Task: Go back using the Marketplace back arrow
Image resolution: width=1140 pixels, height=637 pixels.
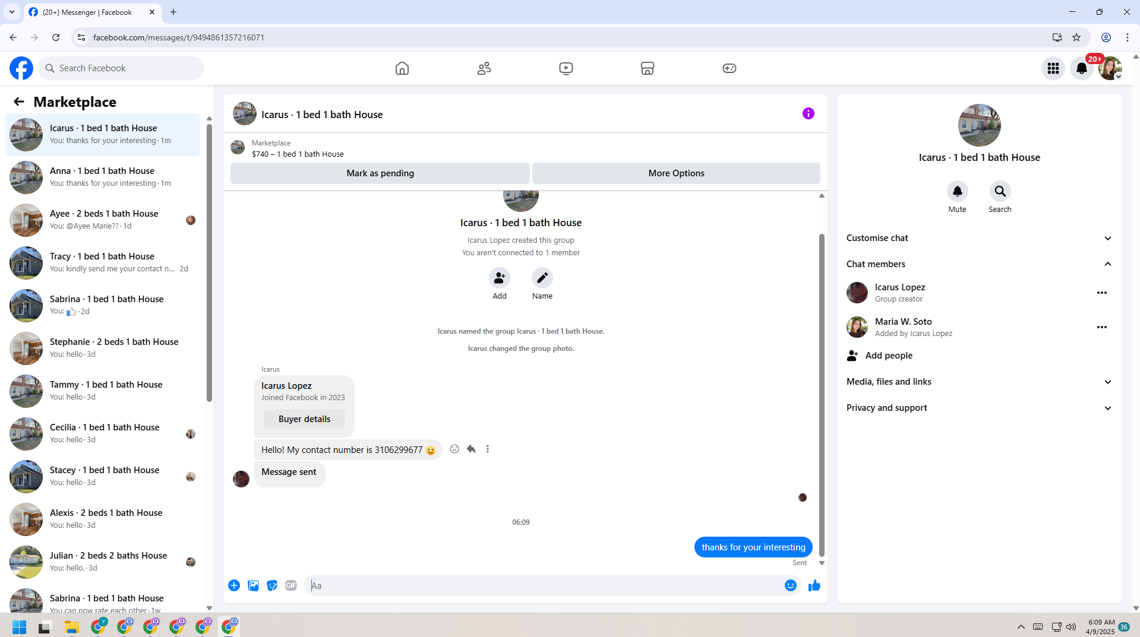Action: 19,102
